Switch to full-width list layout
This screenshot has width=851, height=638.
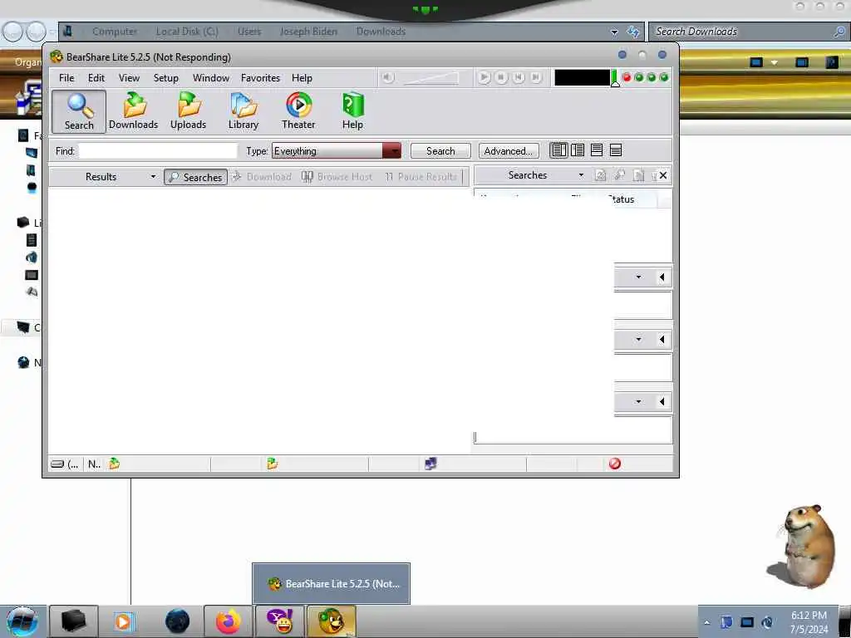(x=616, y=150)
